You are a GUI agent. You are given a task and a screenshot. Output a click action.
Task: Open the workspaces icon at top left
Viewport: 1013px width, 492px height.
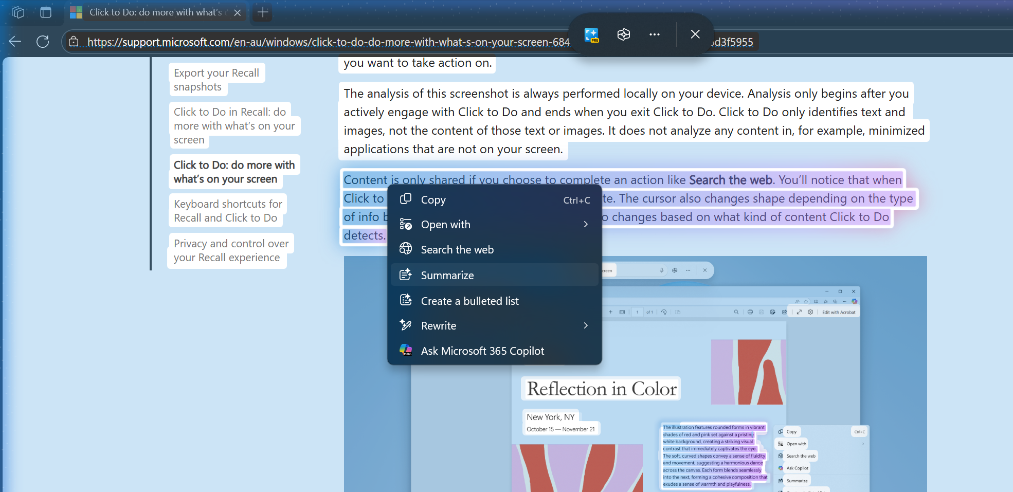coord(18,12)
